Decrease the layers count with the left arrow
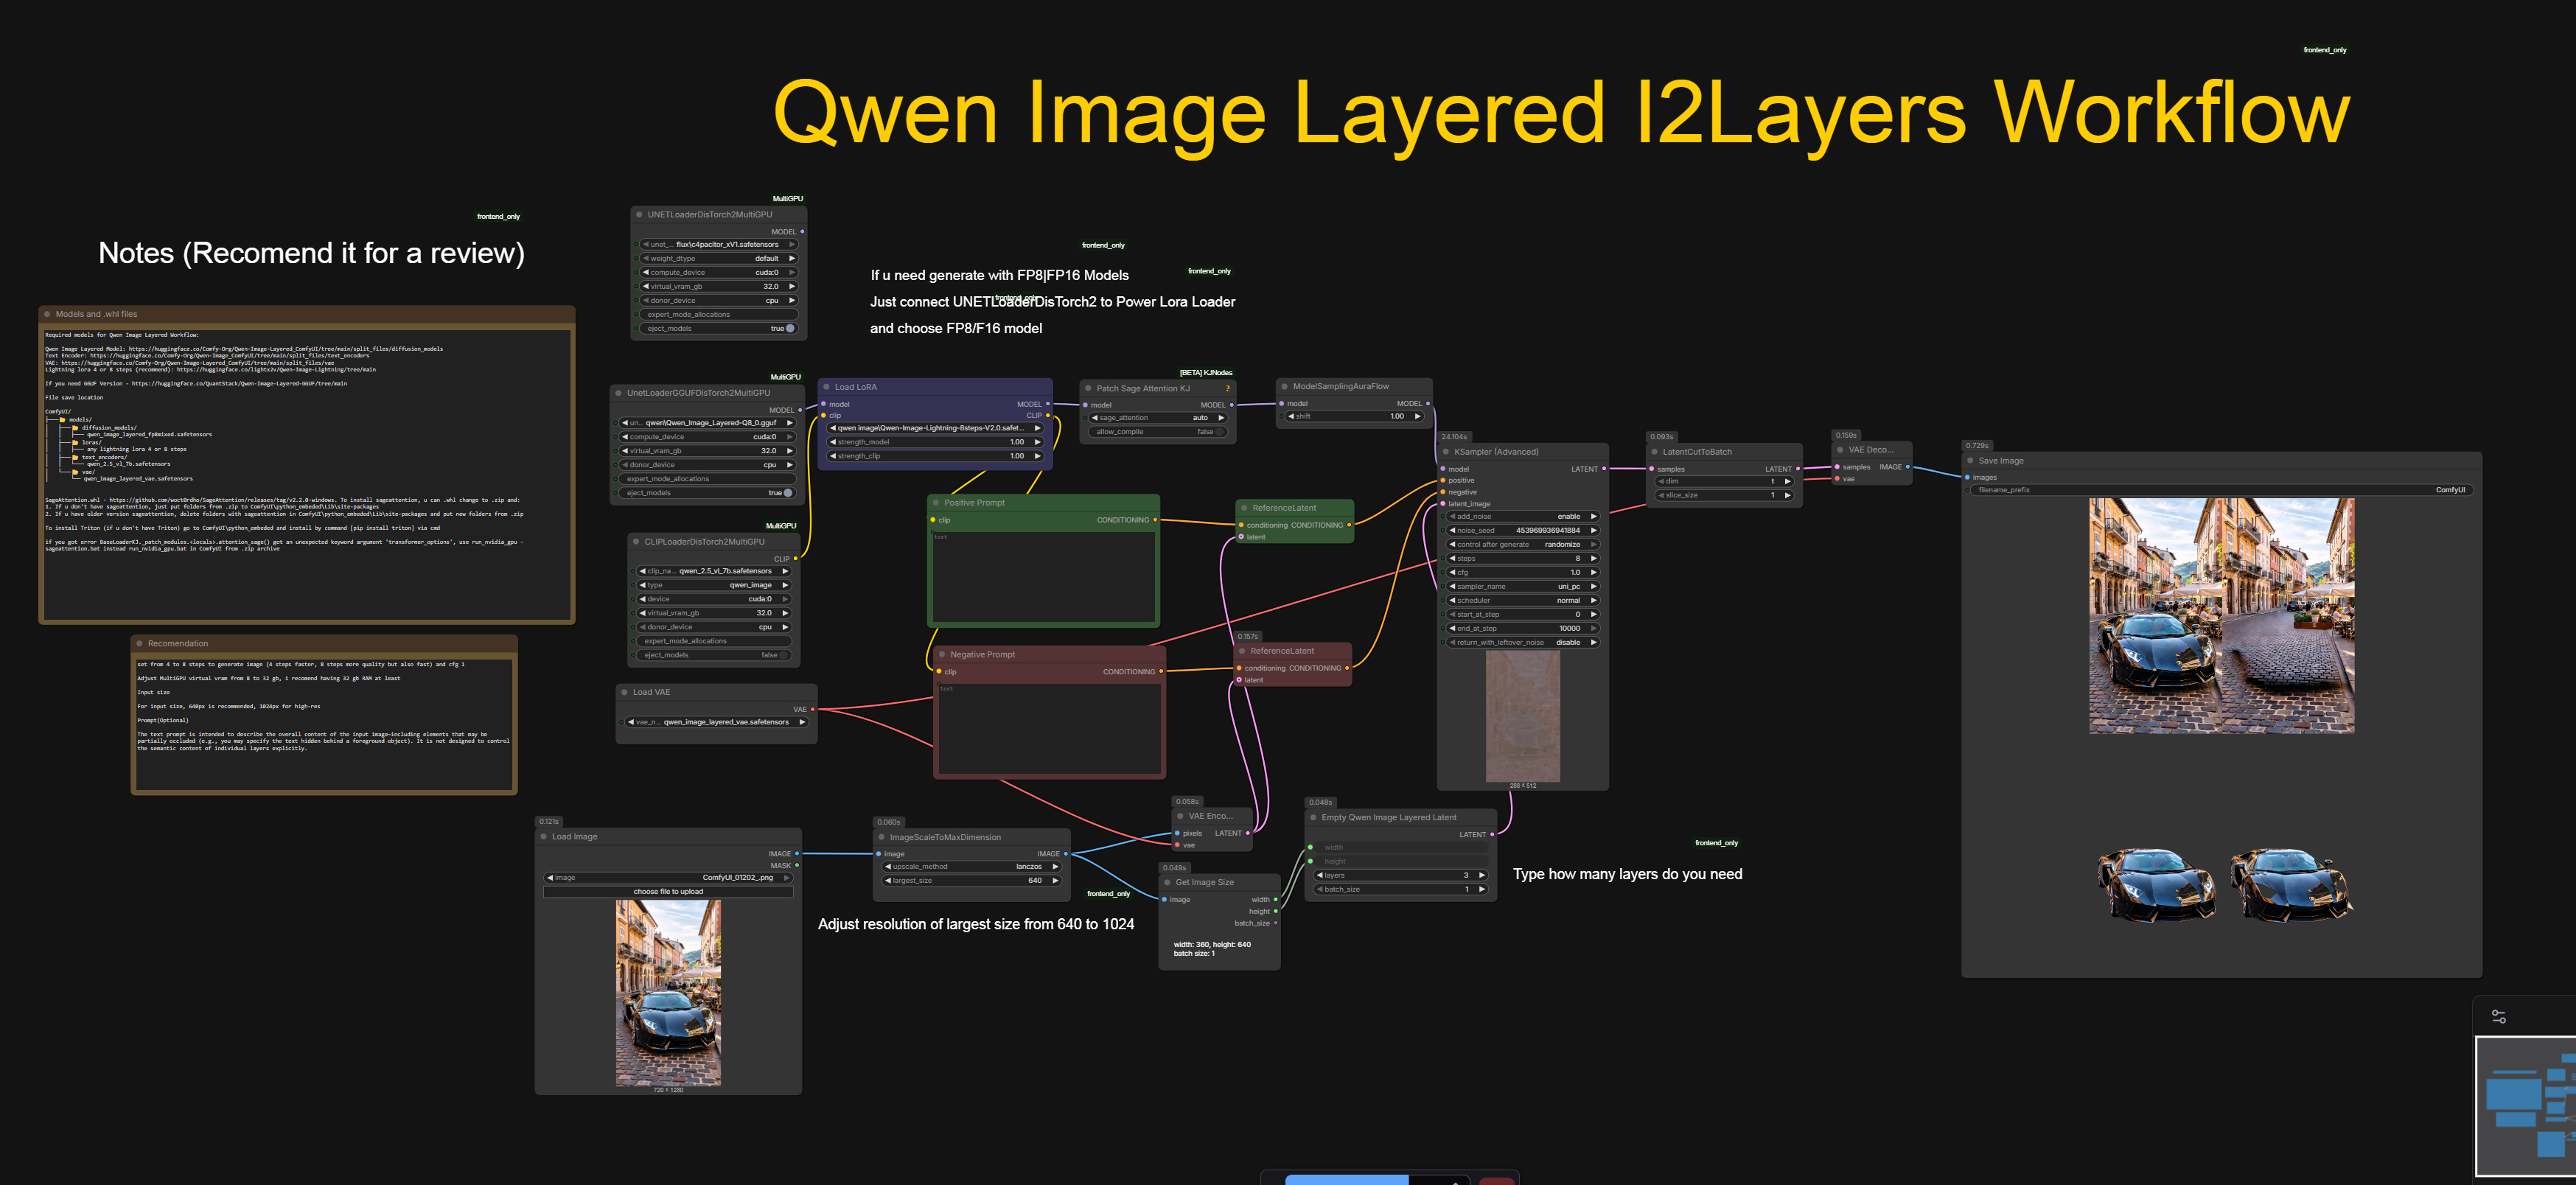The image size is (2576, 1185). [1320, 875]
